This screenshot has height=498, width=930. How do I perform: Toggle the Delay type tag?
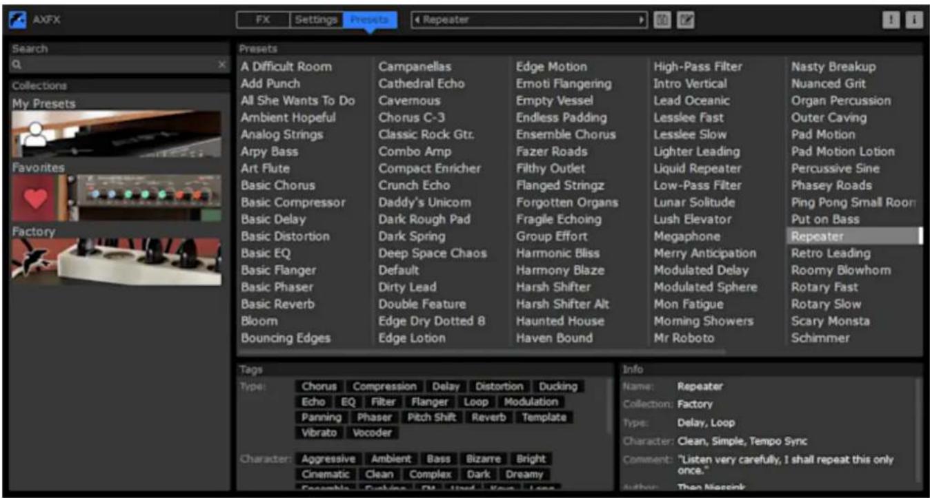[446, 386]
